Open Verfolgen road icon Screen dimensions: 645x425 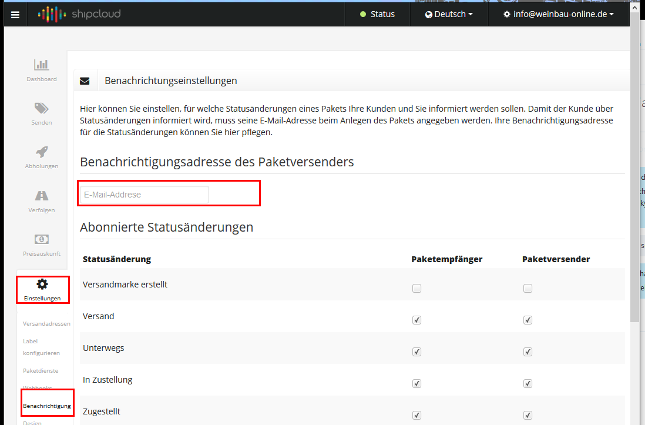click(x=41, y=196)
